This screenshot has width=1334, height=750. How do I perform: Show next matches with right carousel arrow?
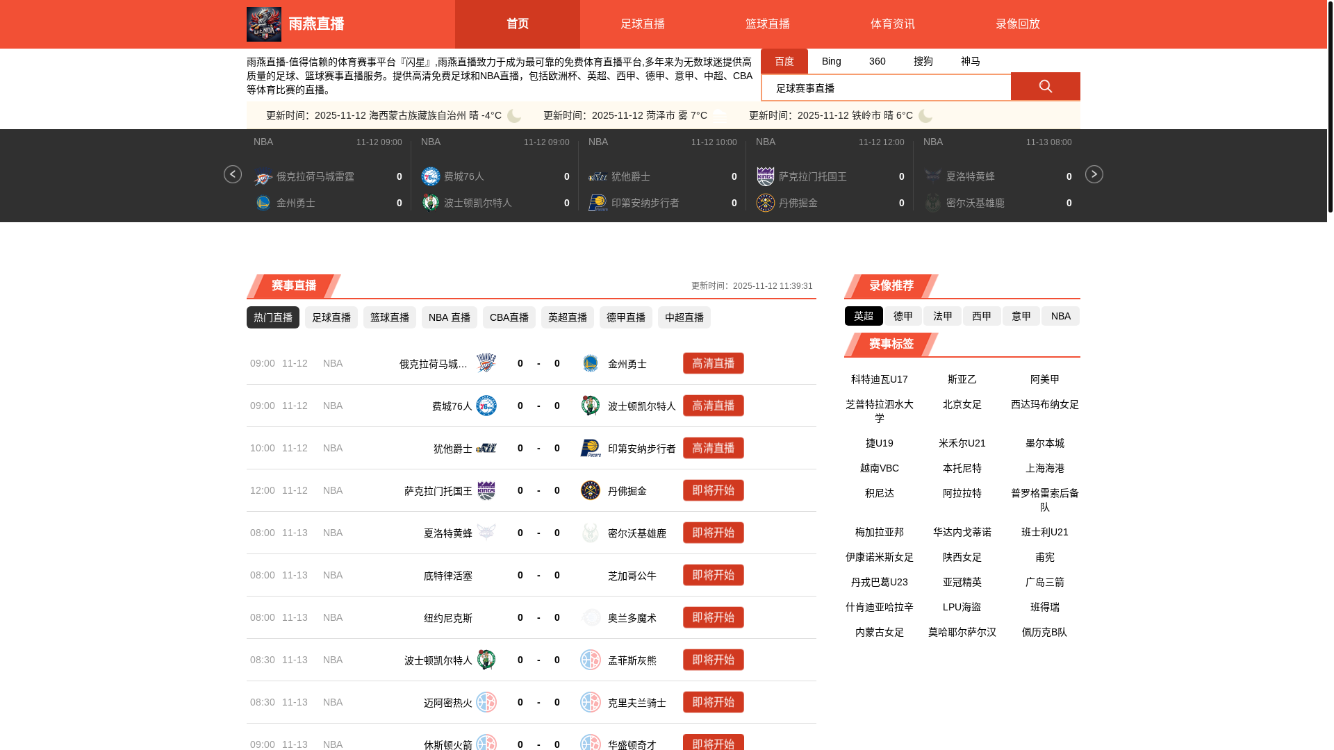coord(1094,174)
